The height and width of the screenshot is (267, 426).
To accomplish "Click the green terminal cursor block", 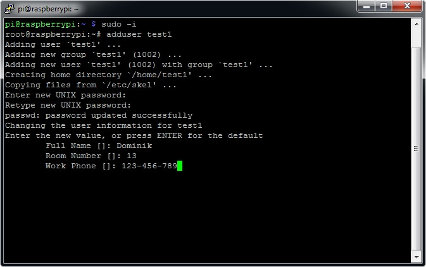I will point(180,166).
